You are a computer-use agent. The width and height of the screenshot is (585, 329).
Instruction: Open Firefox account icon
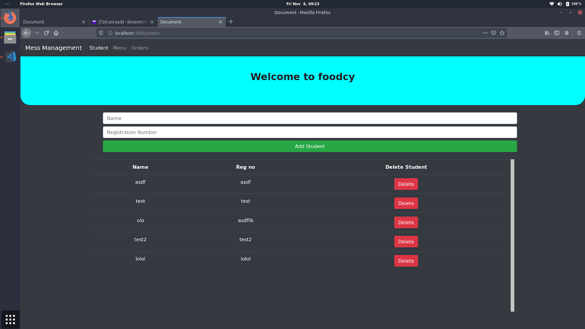point(567,33)
